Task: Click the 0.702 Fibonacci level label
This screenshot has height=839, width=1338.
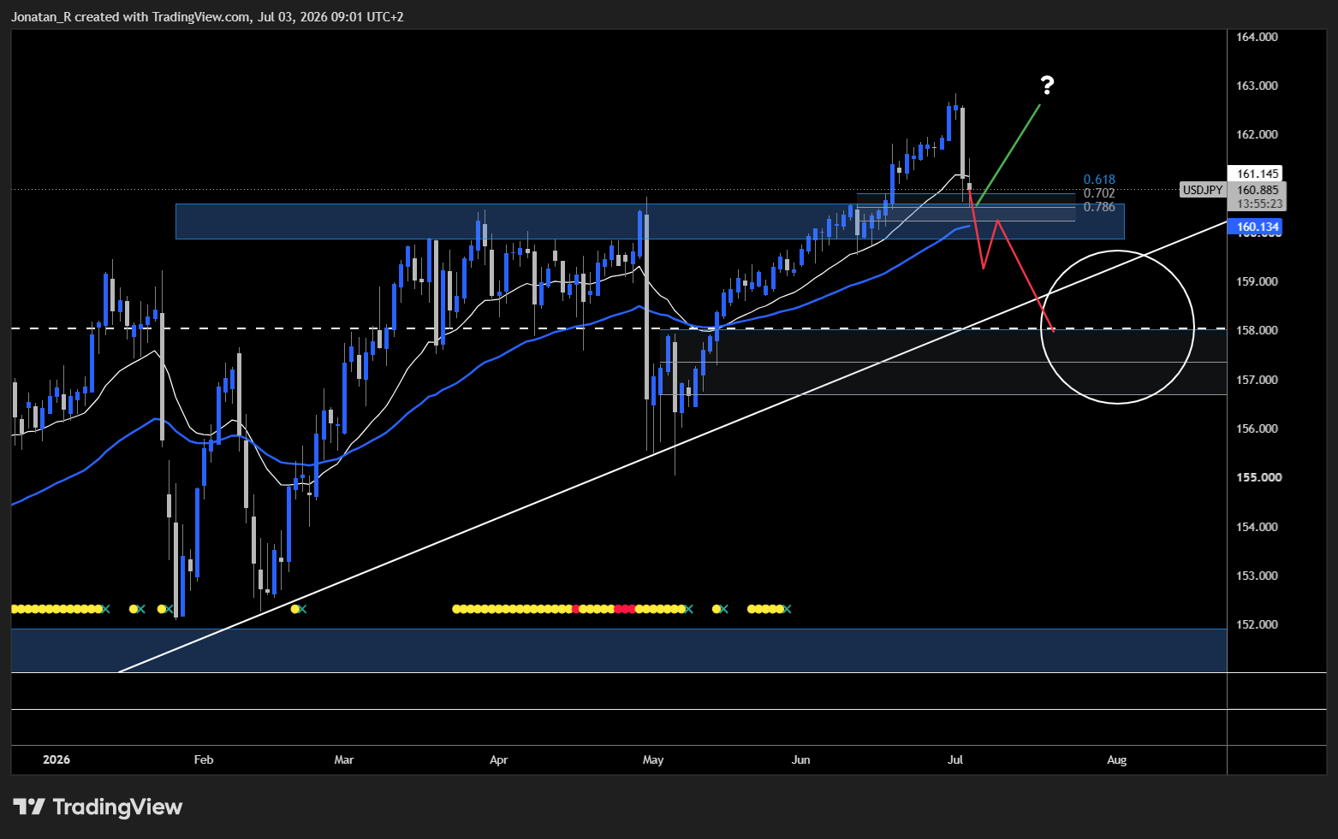Action: point(1099,193)
